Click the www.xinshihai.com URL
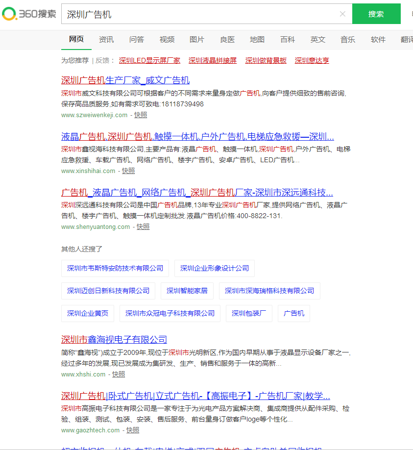Viewport: 413px width, 450px height. [88, 171]
